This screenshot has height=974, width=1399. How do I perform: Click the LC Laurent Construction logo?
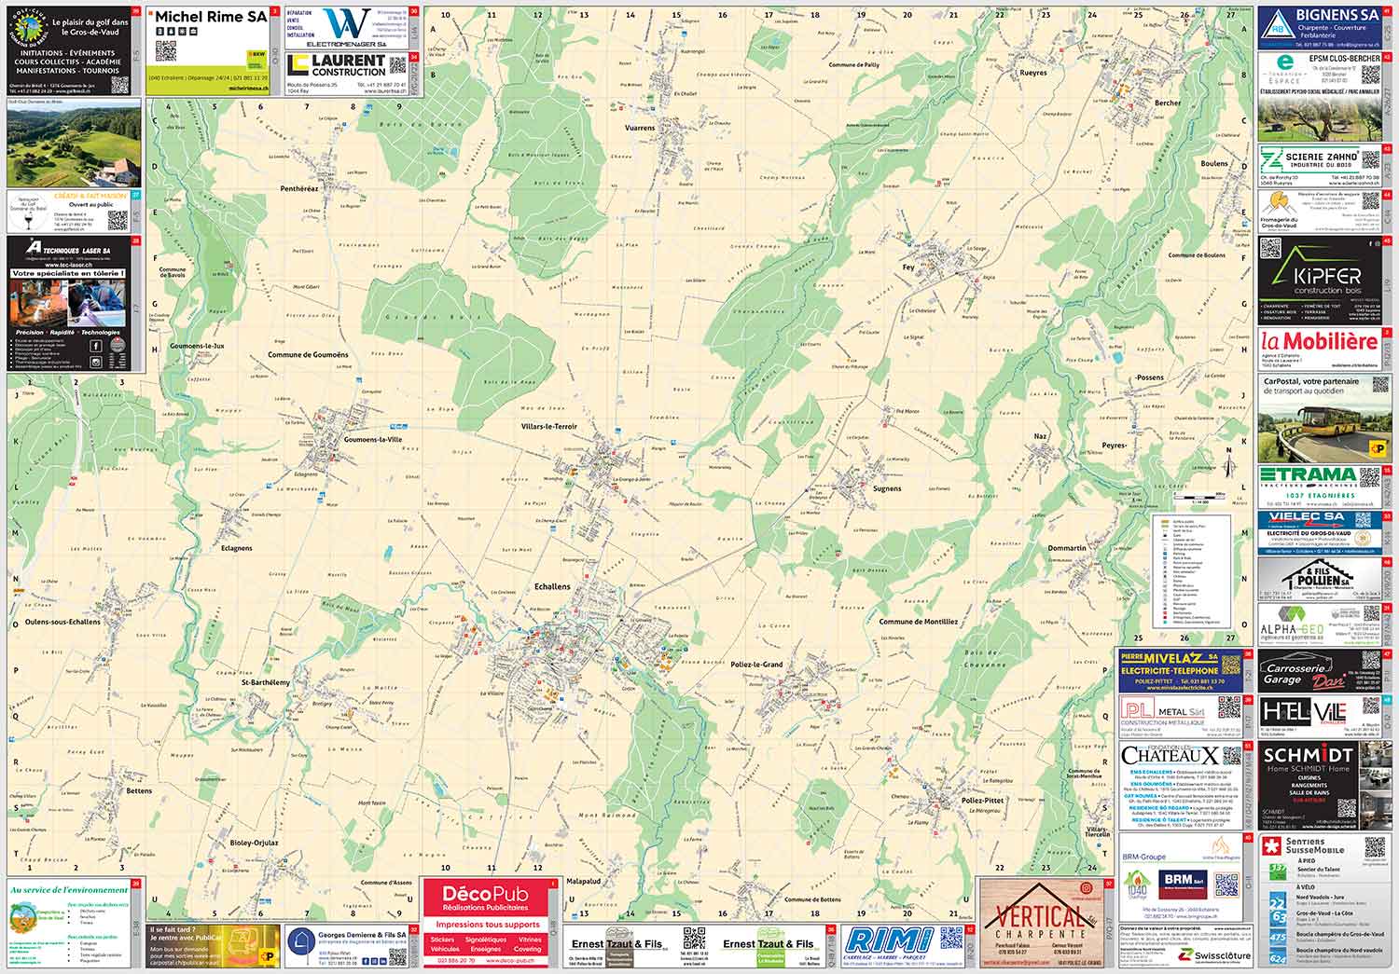click(298, 64)
